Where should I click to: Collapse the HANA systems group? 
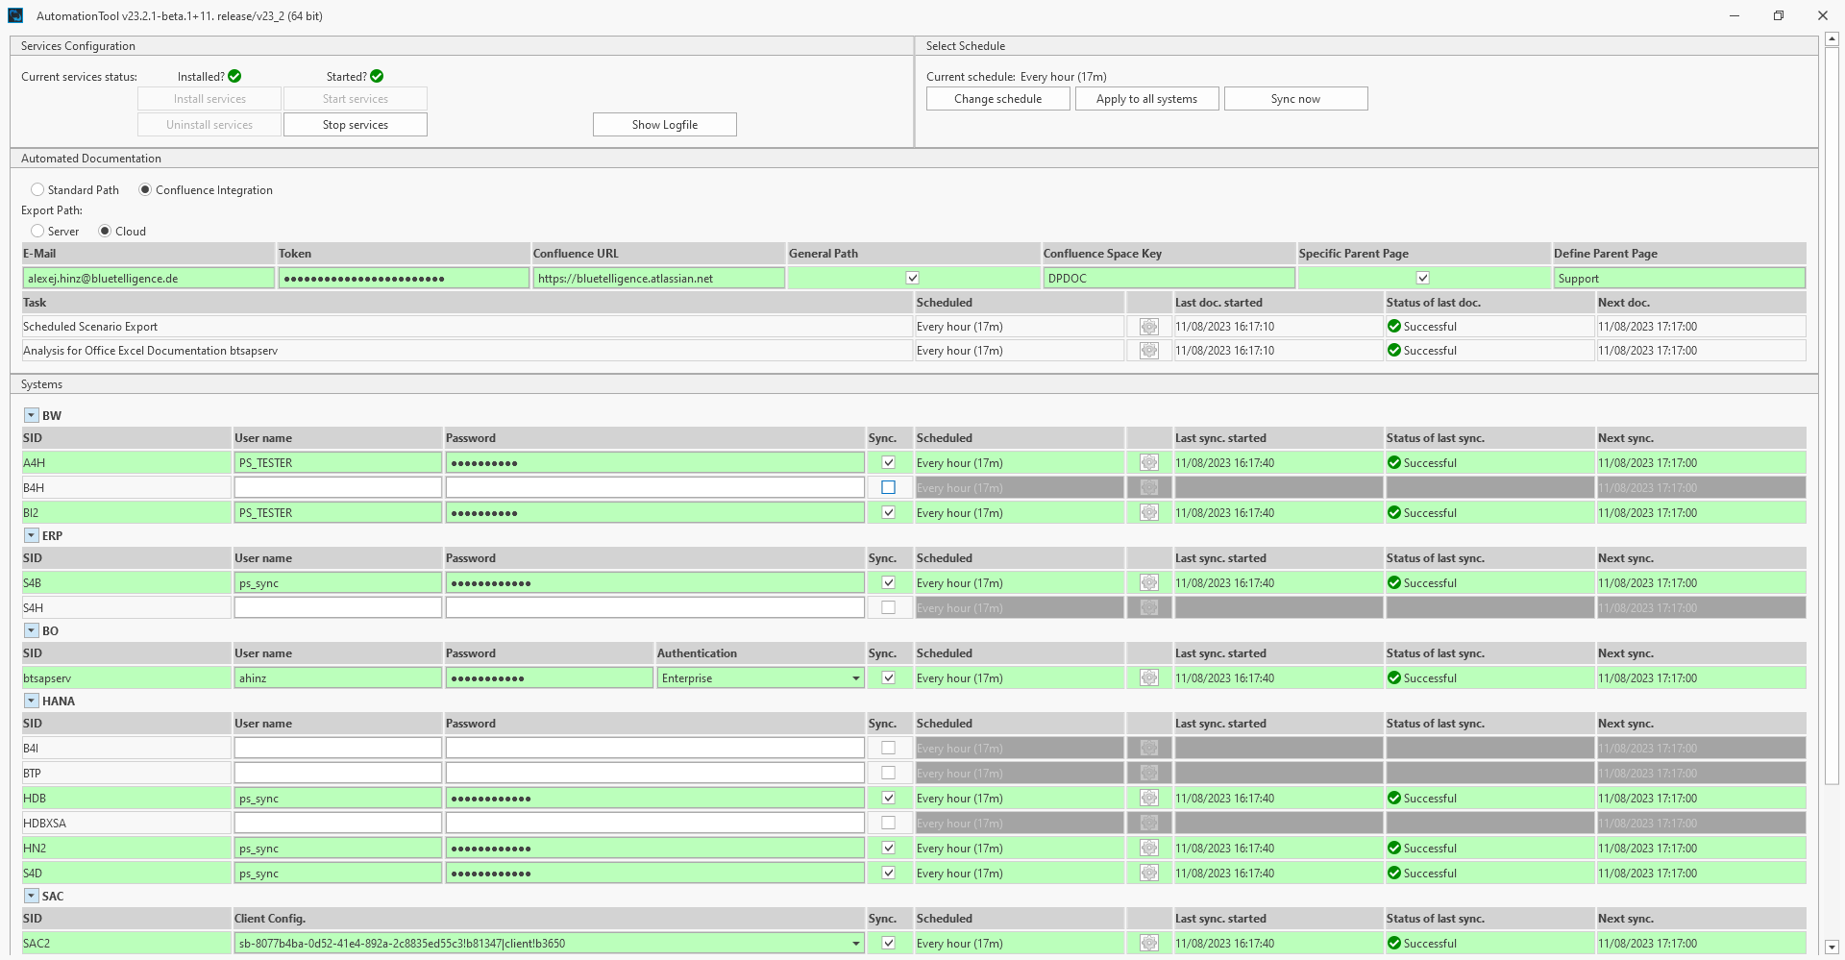pos(31,702)
